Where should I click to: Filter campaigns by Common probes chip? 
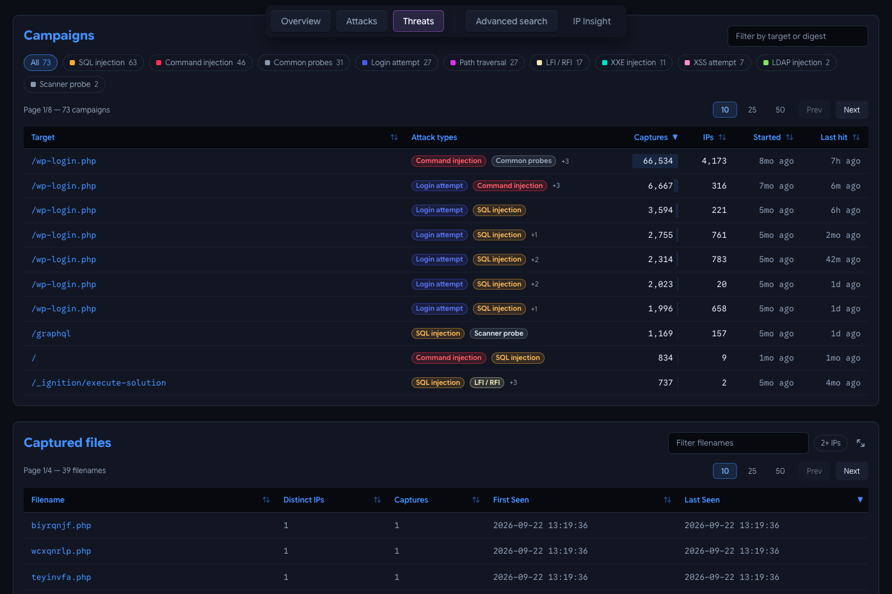click(x=304, y=63)
